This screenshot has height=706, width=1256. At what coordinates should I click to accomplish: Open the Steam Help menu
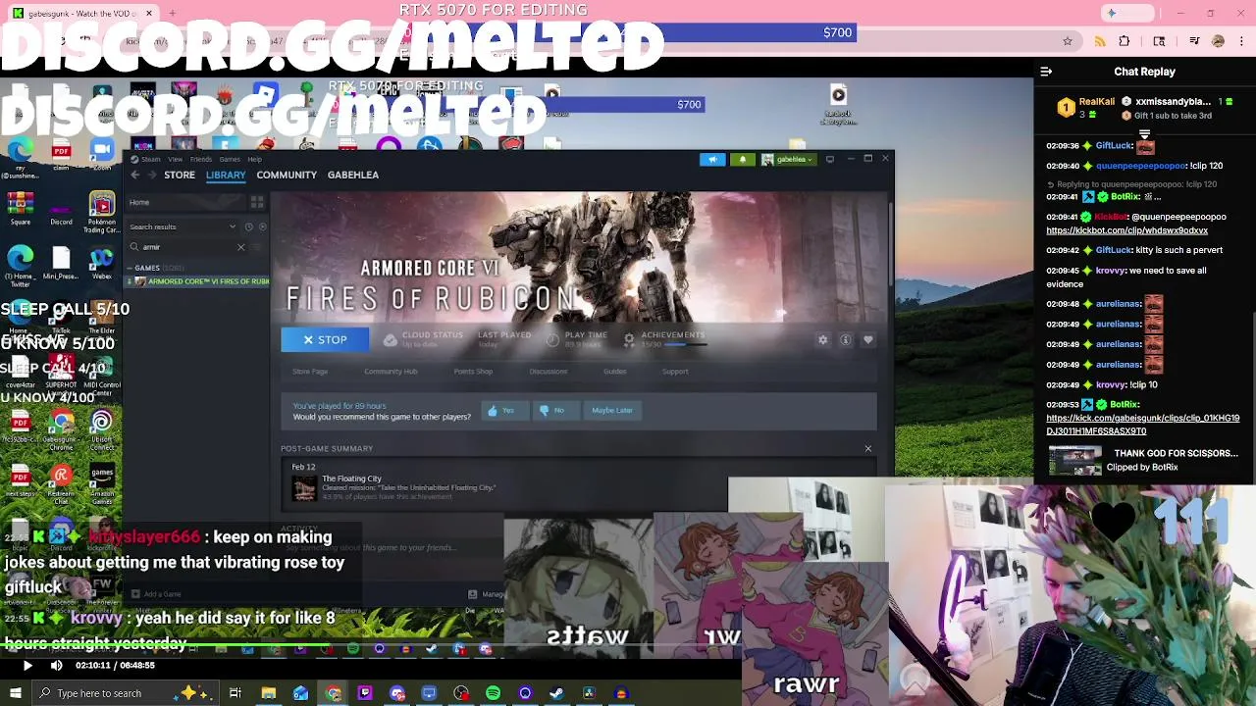(254, 159)
